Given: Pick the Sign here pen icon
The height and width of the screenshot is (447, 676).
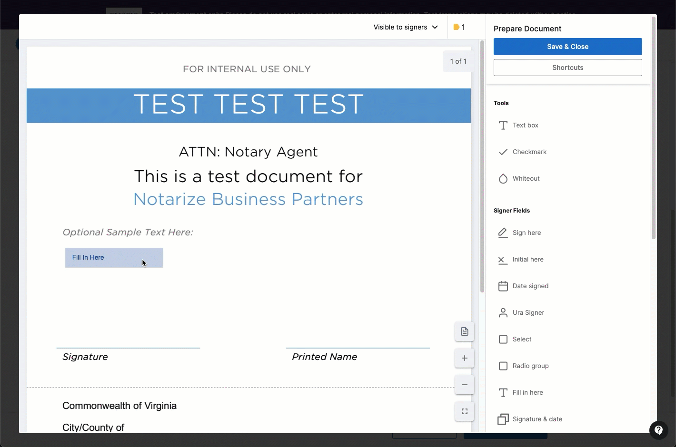Looking at the screenshot, I should [503, 233].
